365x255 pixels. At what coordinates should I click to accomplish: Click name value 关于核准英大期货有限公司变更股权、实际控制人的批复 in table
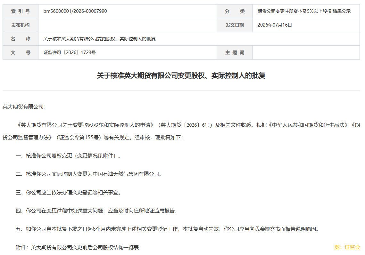click(x=99, y=39)
